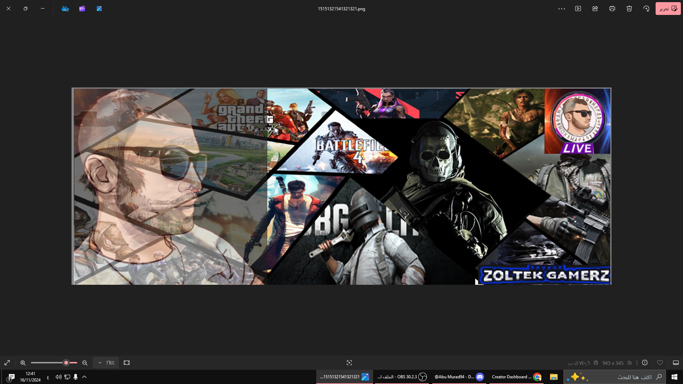The width and height of the screenshot is (683, 384).
Task: Open OBS 30.2.3 from the taskbar
Action: tap(402, 377)
